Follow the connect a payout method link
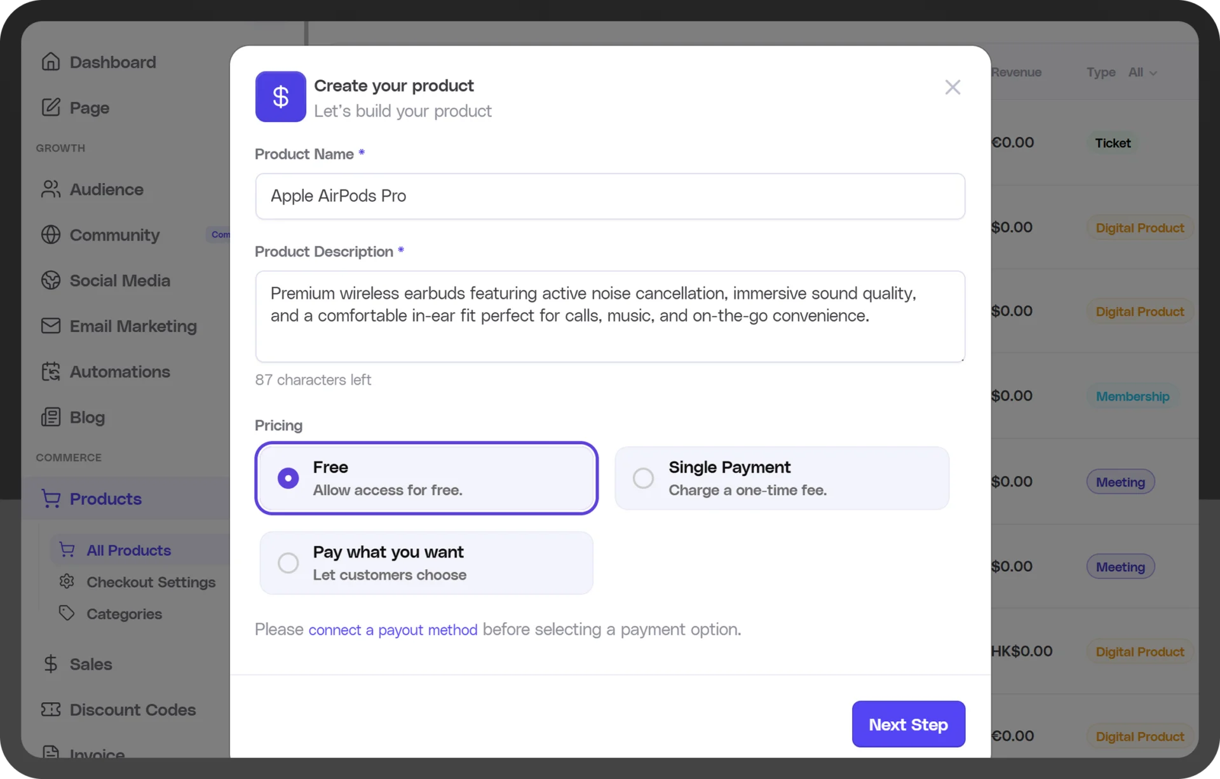Image resolution: width=1220 pixels, height=779 pixels. (393, 630)
